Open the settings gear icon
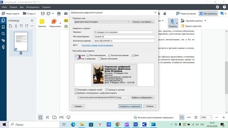228x128 pixels. pos(217,7)
